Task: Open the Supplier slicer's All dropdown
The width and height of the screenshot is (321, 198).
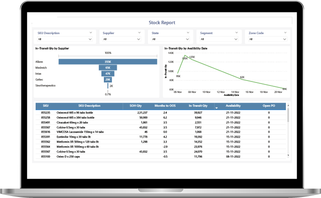Action: click(x=122, y=39)
